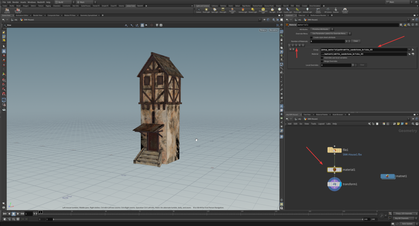Click Clear next to Number of Materials
Viewport: 419px width, 226px height.
pyautogui.click(x=356, y=41)
